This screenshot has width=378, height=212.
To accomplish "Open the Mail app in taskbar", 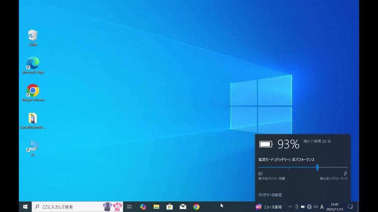I will (183, 207).
